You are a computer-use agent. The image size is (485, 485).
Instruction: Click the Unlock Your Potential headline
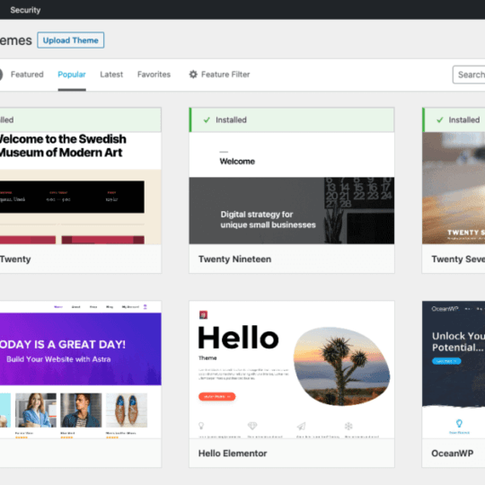tap(458, 341)
